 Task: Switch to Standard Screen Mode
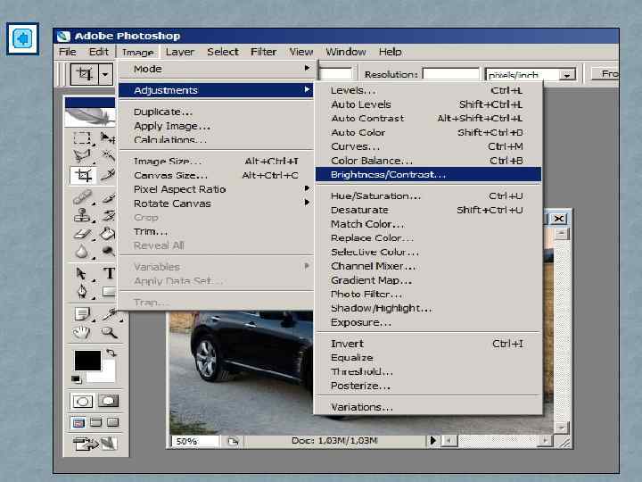(x=79, y=422)
